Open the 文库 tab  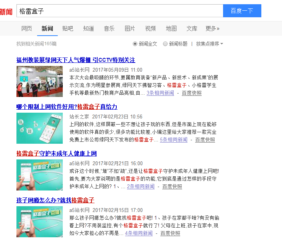pos(192,28)
